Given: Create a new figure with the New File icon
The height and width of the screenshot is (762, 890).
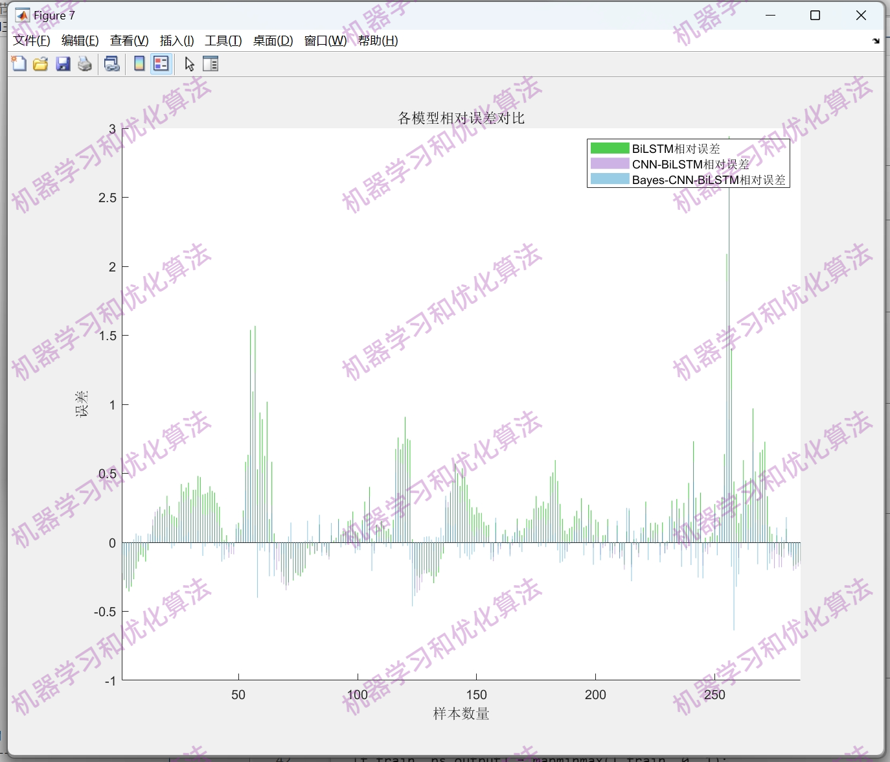Looking at the screenshot, I should [18, 63].
